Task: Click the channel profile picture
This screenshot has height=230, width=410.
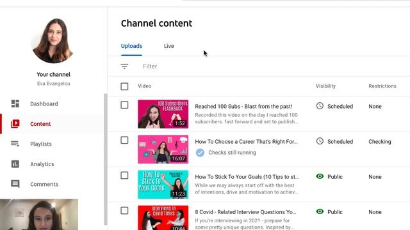Action: [x=53, y=40]
